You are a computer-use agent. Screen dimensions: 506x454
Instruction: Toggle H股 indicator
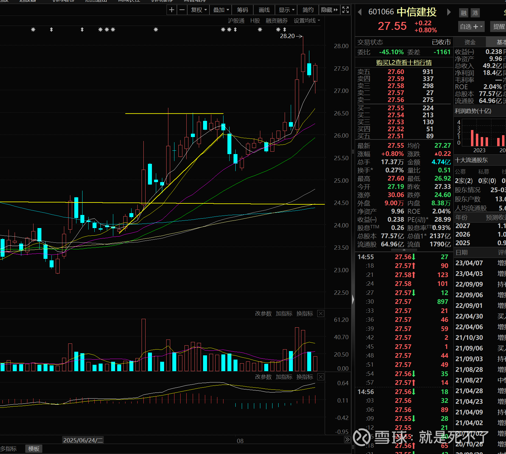pos(255,21)
